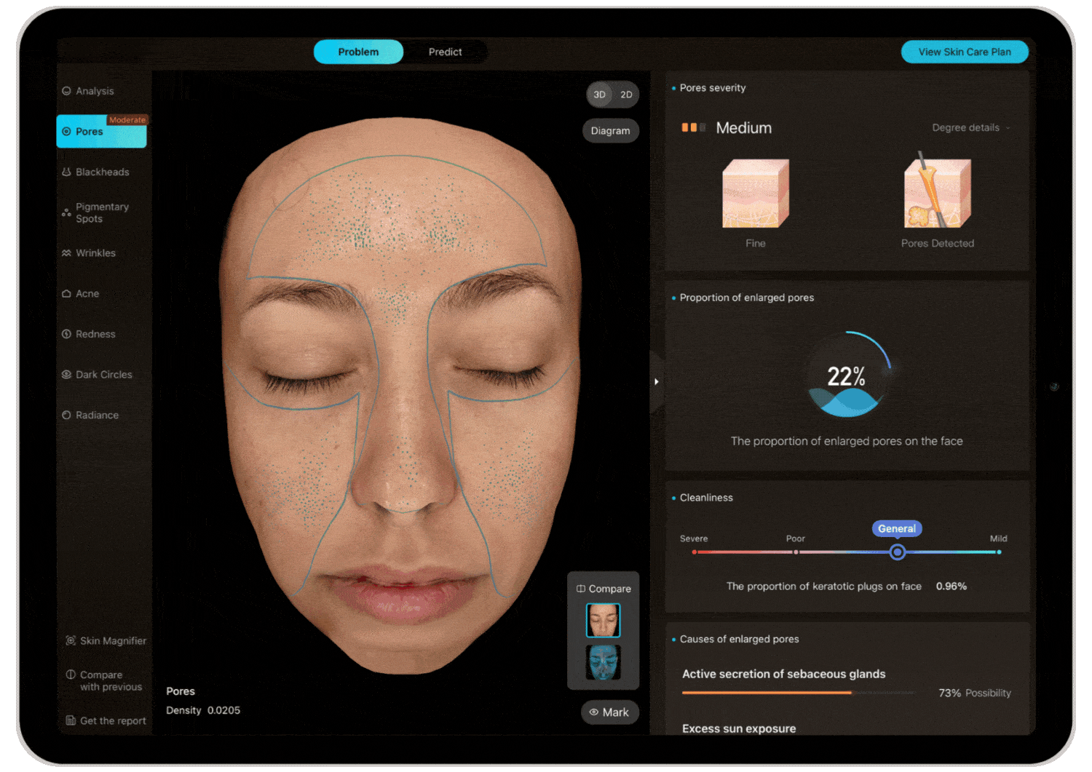
Task: Open the Blackheads analysis icon
Action: pos(67,172)
